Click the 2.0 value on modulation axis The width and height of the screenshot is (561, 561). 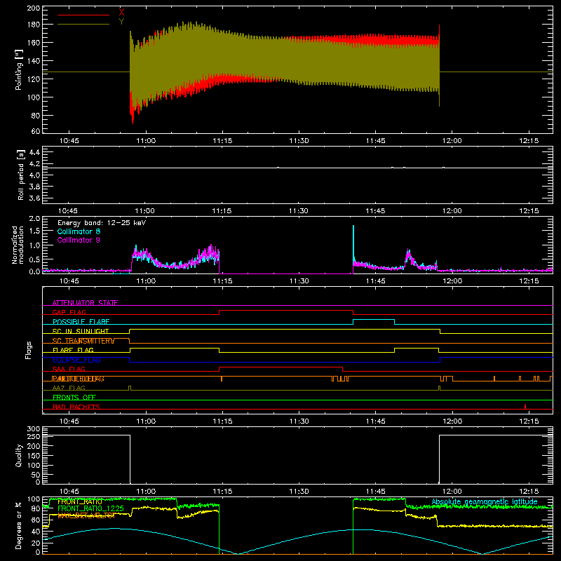(x=34, y=219)
